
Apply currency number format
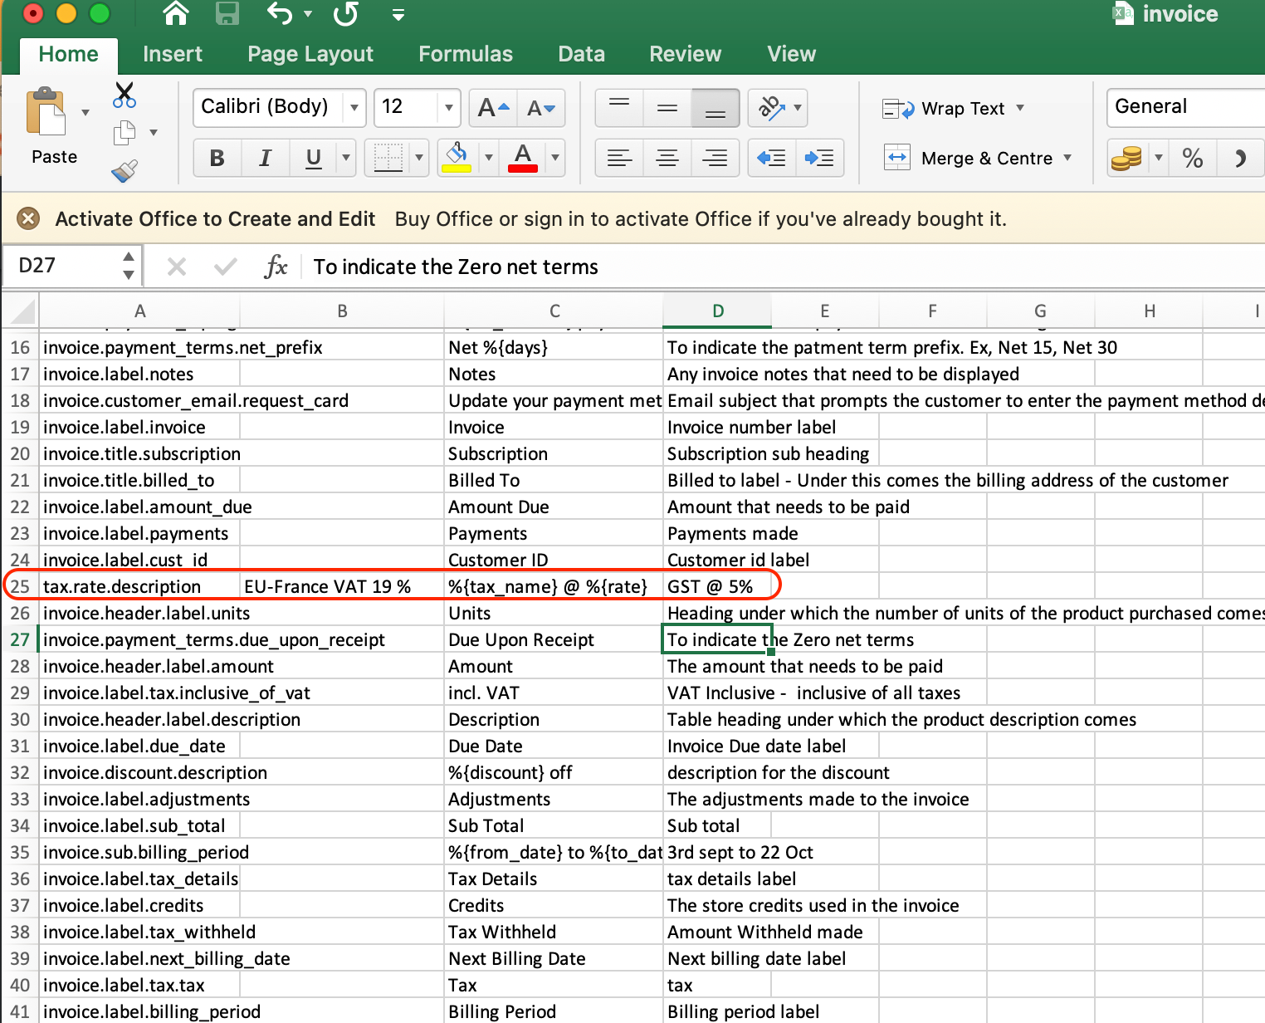(x=1126, y=158)
